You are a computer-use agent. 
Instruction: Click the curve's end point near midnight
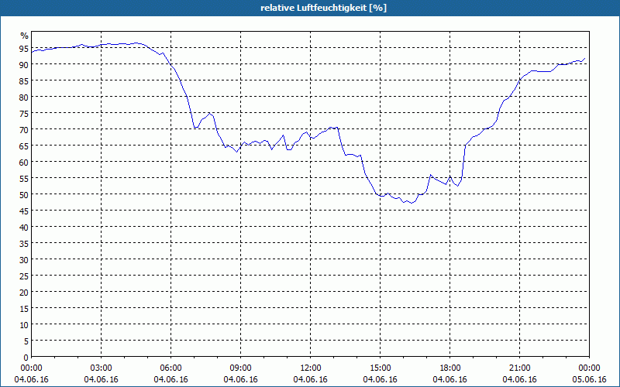[585, 58]
